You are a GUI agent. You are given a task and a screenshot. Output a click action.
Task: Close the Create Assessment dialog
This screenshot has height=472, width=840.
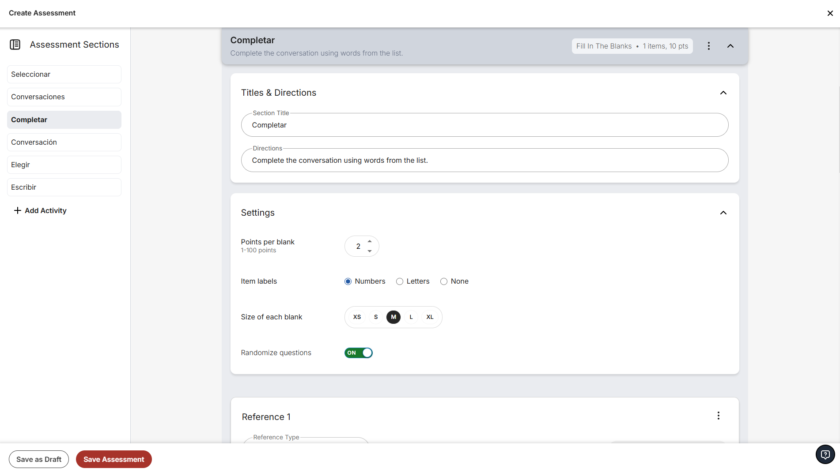point(830,13)
